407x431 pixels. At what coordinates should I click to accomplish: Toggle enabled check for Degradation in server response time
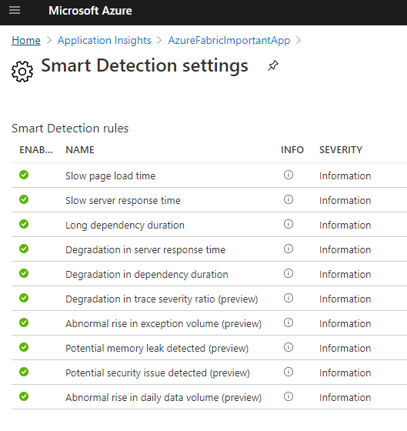click(24, 249)
